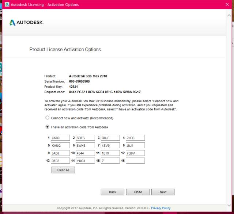Click the product key 128J1
The height and width of the screenshot is (214, 234).
(73, 87)
